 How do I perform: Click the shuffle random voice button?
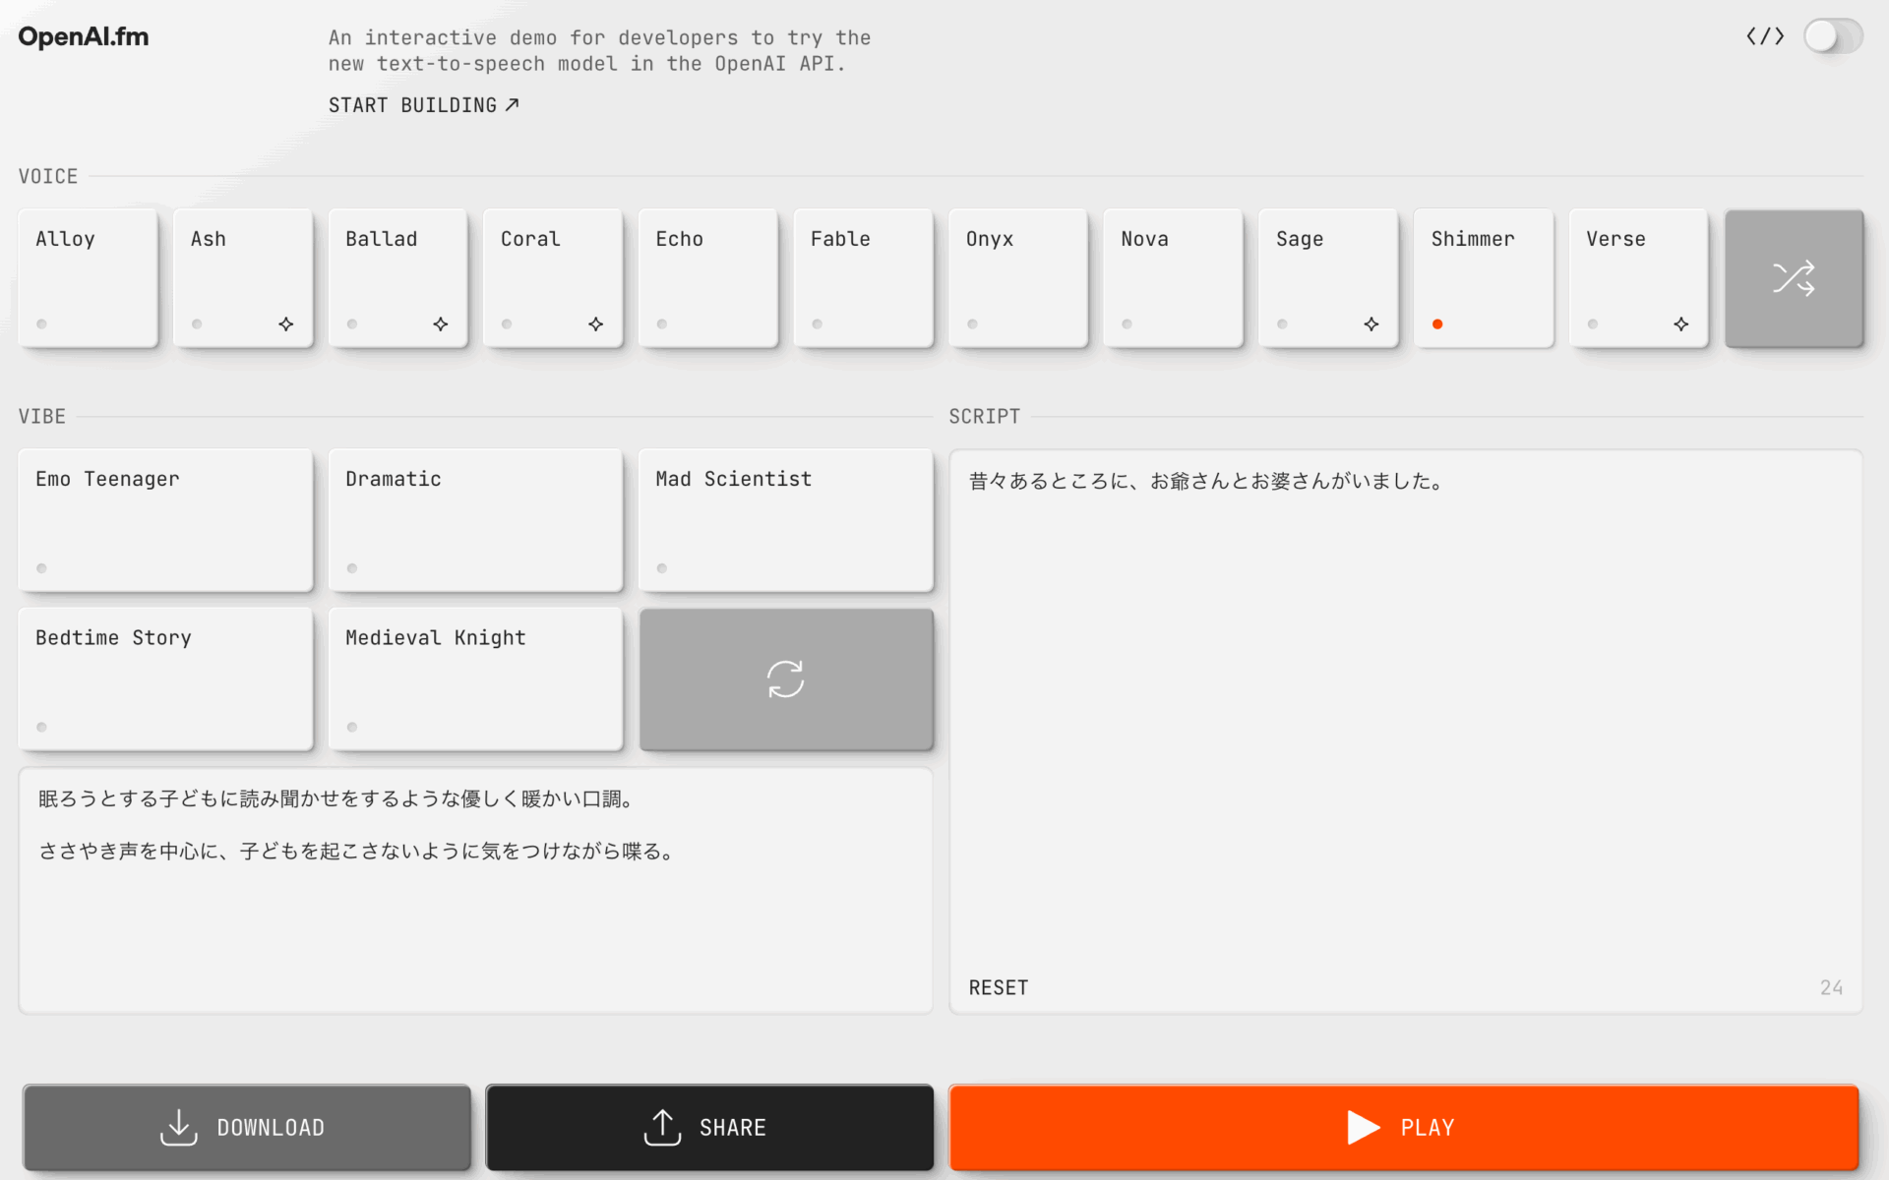[1793, 278]
